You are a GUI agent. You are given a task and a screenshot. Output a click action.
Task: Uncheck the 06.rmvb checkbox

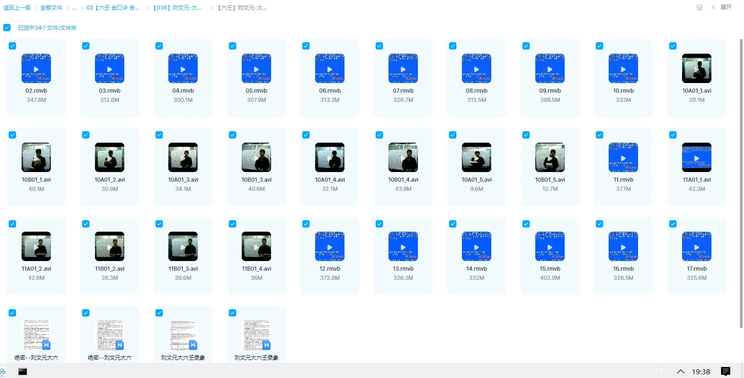pyautogui.click(x=306, y=46)
